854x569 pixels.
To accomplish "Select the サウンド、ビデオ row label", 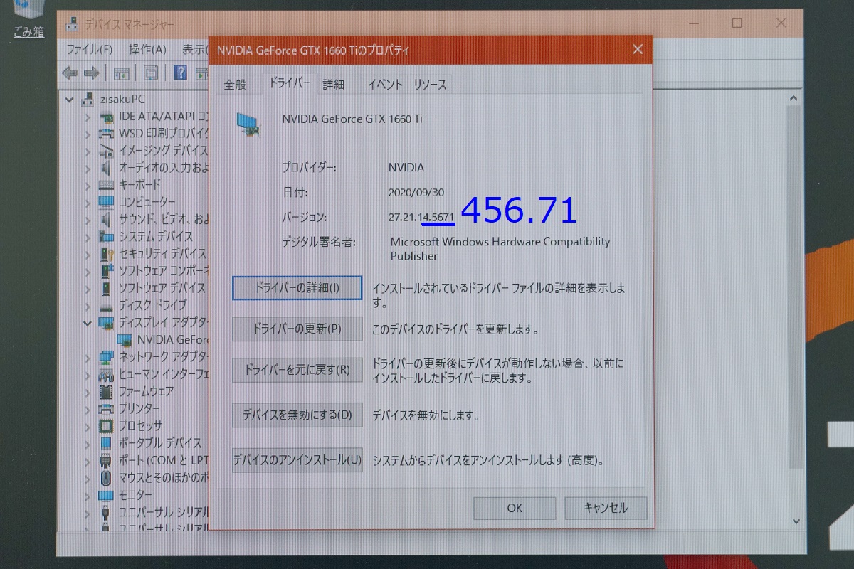I will 164,219.
